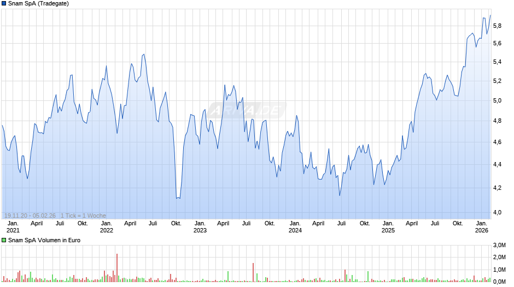The image size is (514, 287).
Task: Click the 4,6 price axis label
Action: tap(497, 142)
